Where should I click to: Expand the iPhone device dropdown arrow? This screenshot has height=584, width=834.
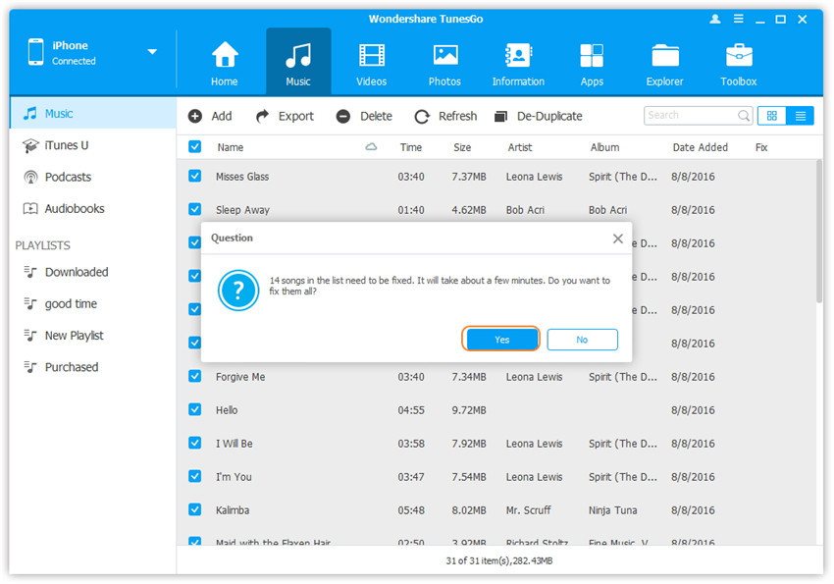pos(152,52)
